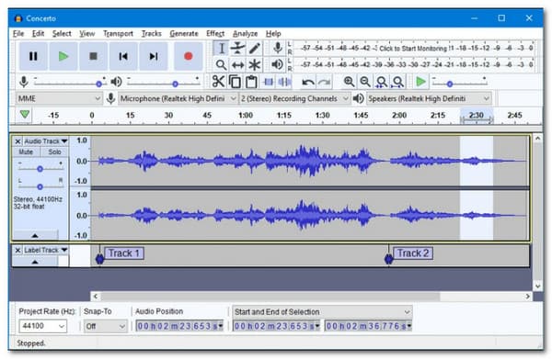
Task: Open the Label Track dropdown menu
Action: pos(46,250)
